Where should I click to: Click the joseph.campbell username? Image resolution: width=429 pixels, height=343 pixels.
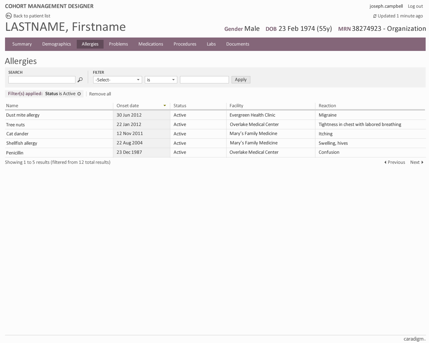pos(386,6)
